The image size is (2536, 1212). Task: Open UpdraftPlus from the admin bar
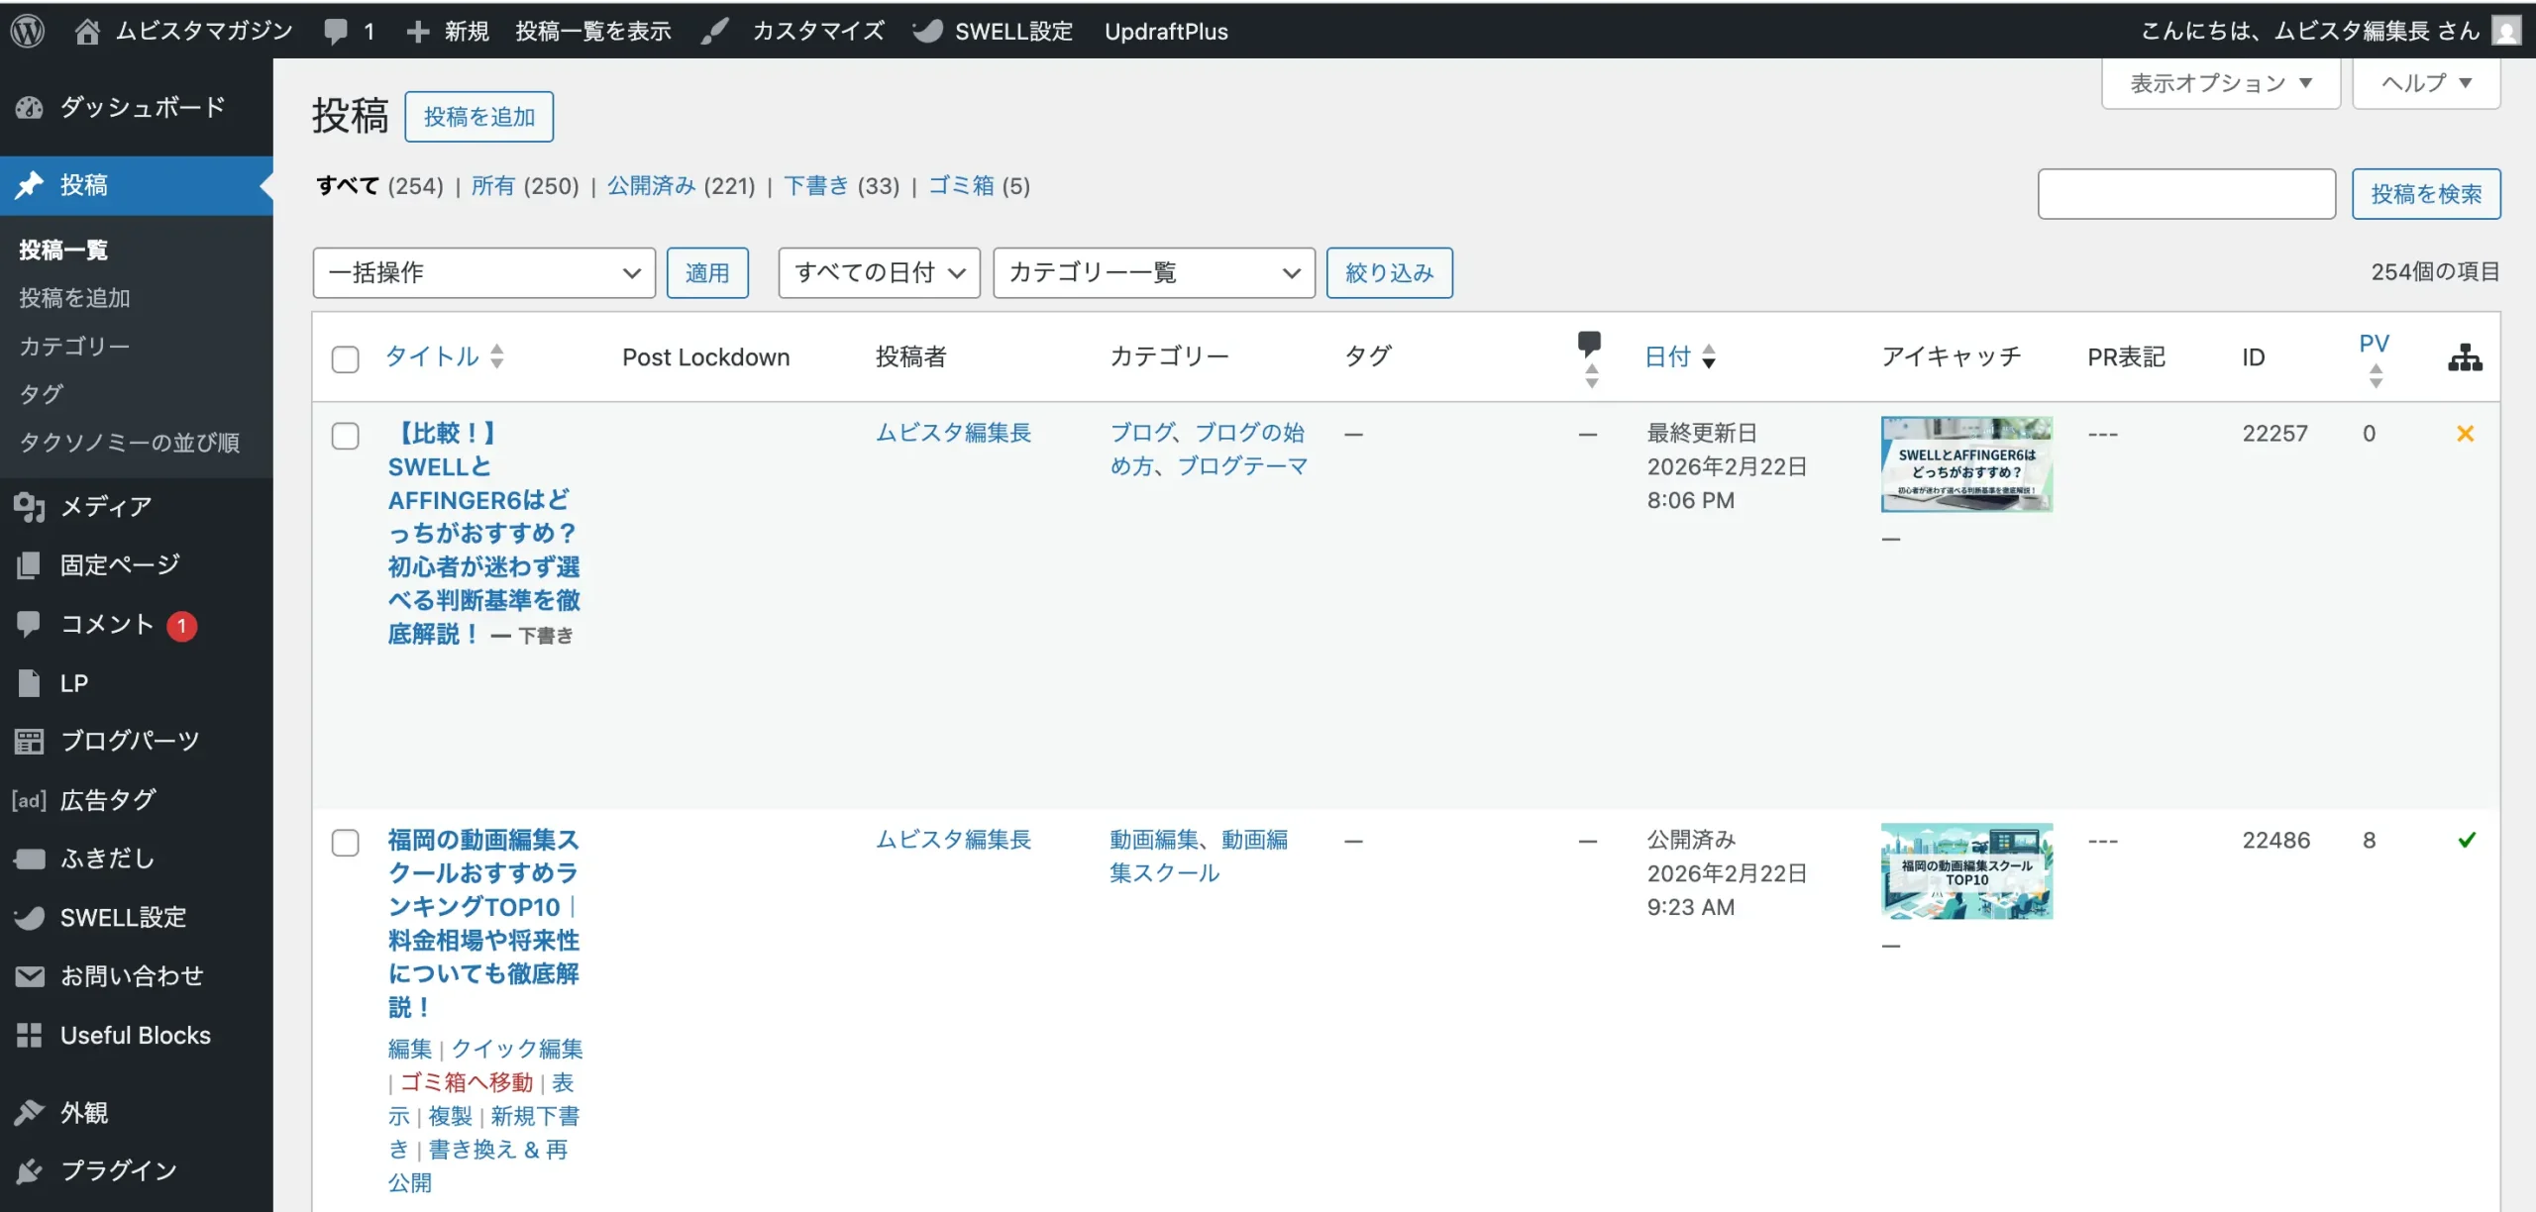pos(1166,31)
